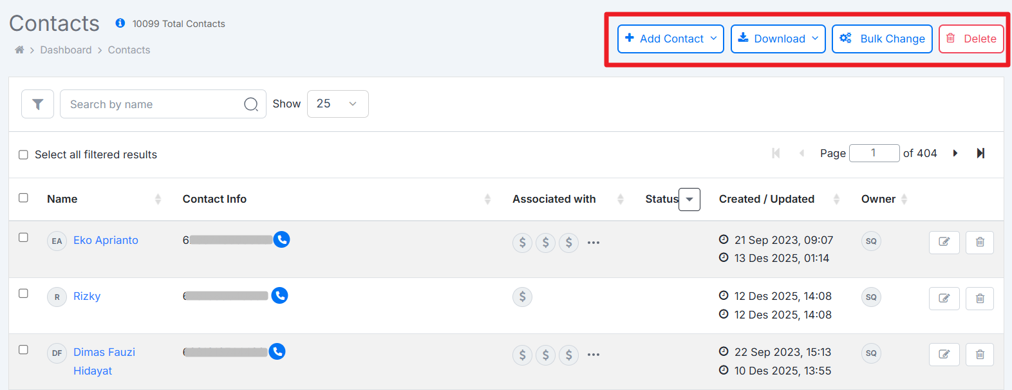1012x390 pixels.
Task: Click the trash icon for Eko Aprianto
Action: click(x=979, y=242)
